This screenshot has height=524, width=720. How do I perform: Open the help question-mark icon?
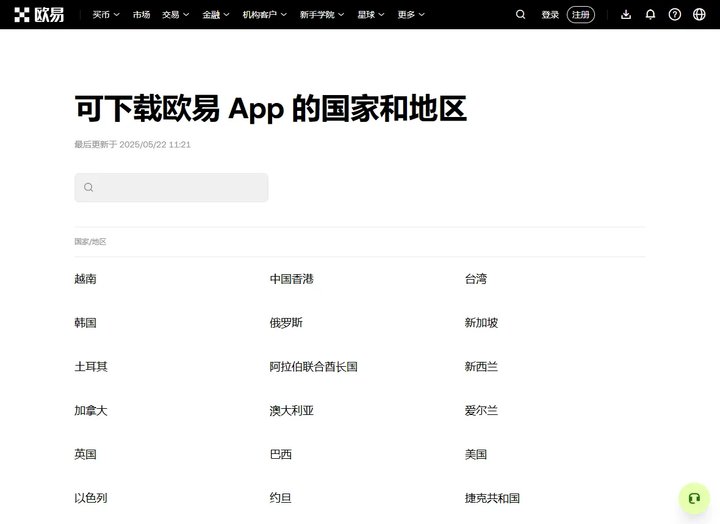[674, 15]
